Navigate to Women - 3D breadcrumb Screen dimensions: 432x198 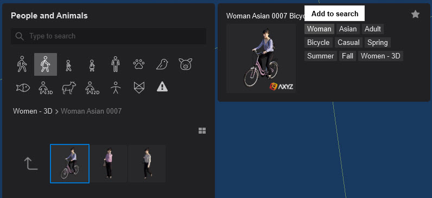(33, 111)
